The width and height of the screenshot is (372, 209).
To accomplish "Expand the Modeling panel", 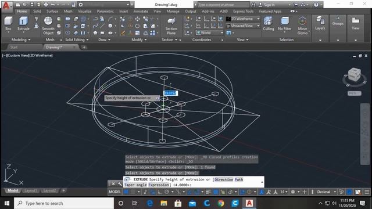I will 21,39.
